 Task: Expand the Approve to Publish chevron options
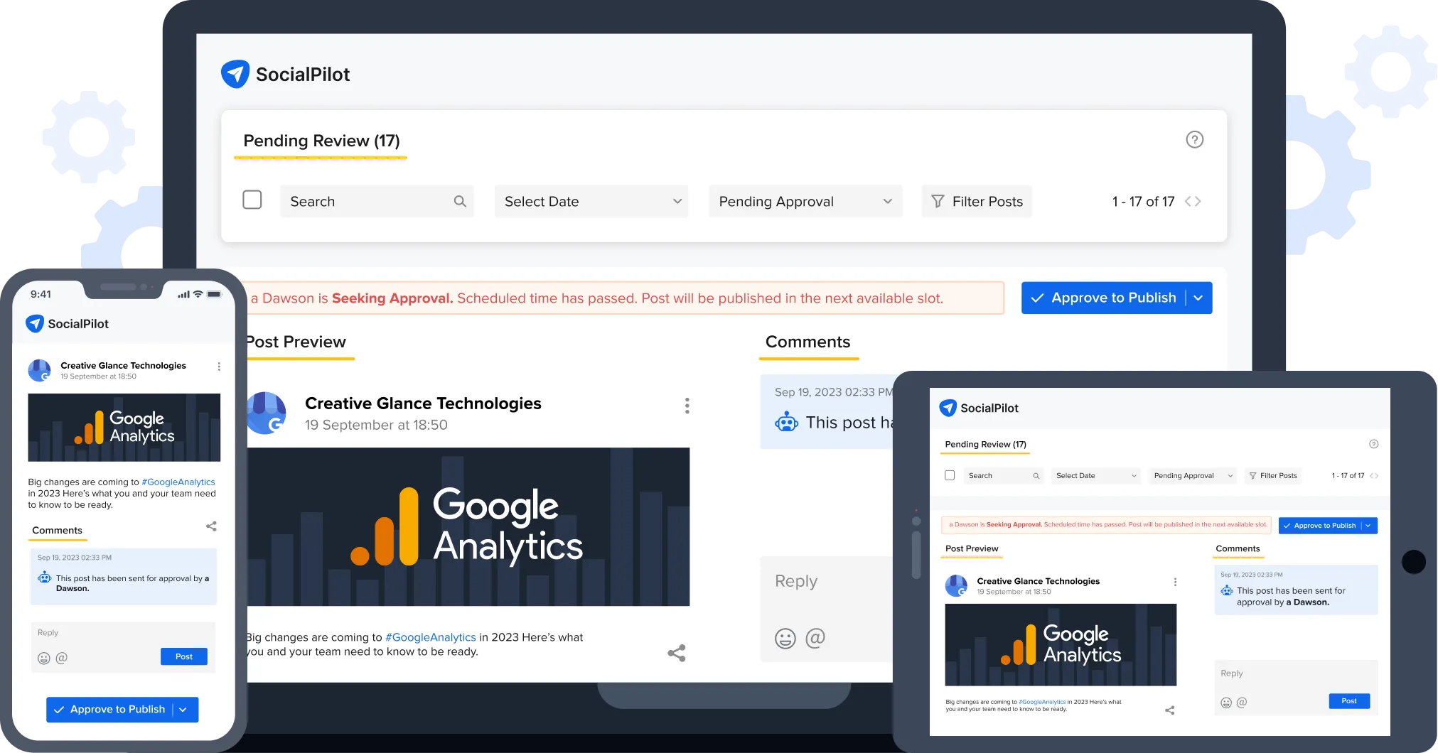[x=1198, y=298]
